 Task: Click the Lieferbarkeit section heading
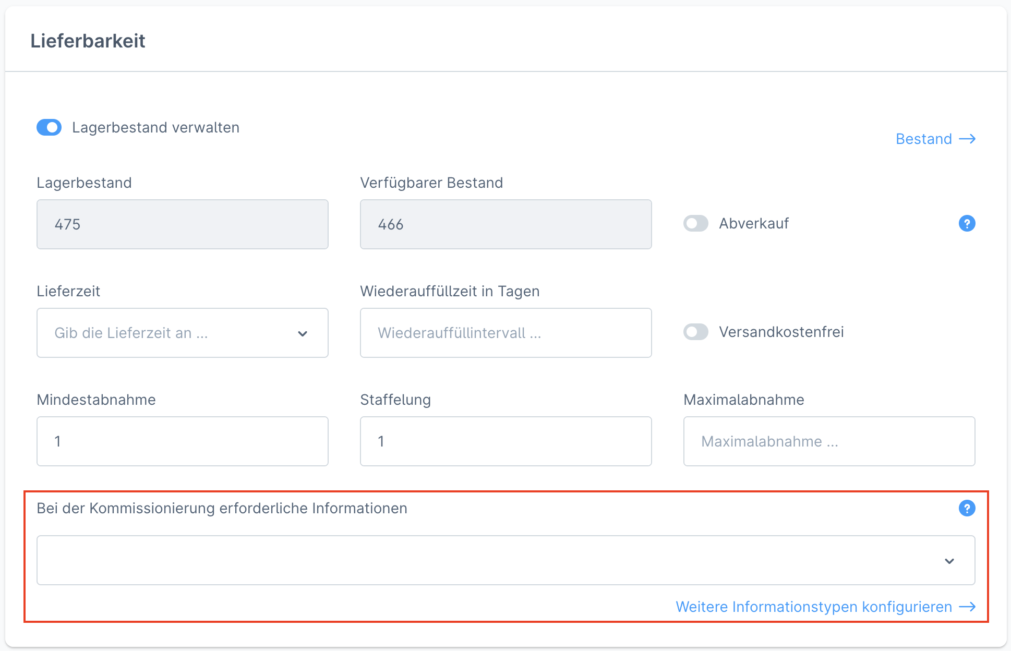pos(88,41)
